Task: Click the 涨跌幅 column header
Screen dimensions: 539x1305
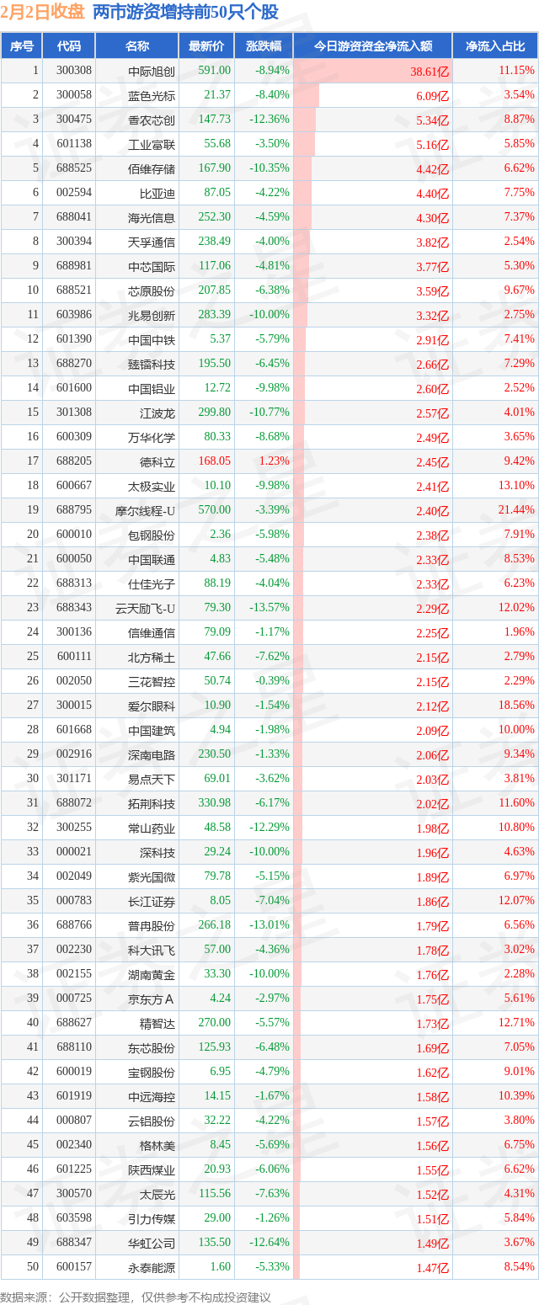Action: (264, 46)
